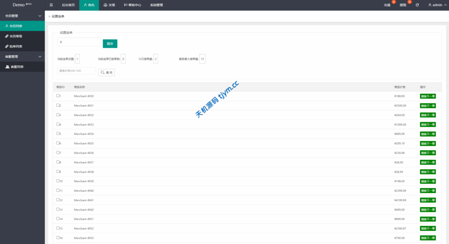Click the 查找 search button
Image resolution: width=449 pixels, height=244 pixels.
106,72
